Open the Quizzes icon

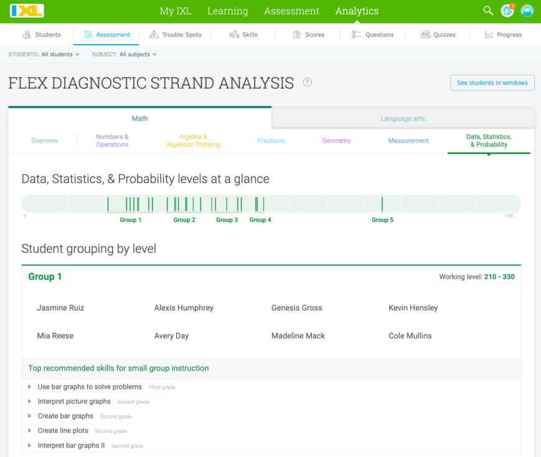point(425,34)
